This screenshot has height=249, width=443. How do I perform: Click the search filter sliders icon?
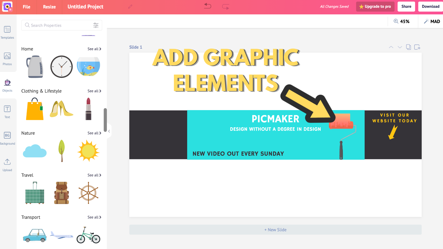click(x=96, y=25)
